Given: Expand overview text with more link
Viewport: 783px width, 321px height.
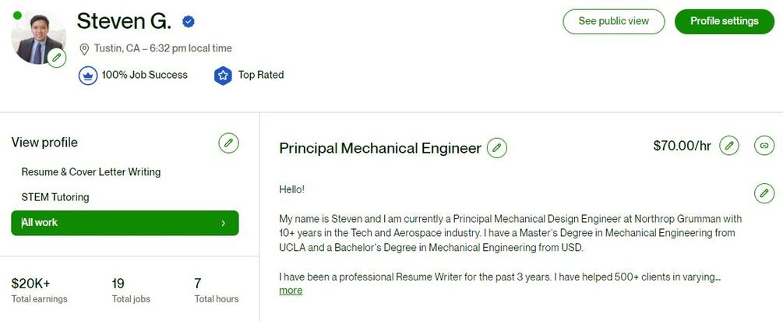Looking at the screenshot, I should 291,291.
